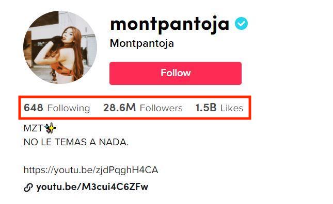The height and width of the screenshot is (204, 333).
Task: Click the 1.5B number
Action: (x=206, y=108)
